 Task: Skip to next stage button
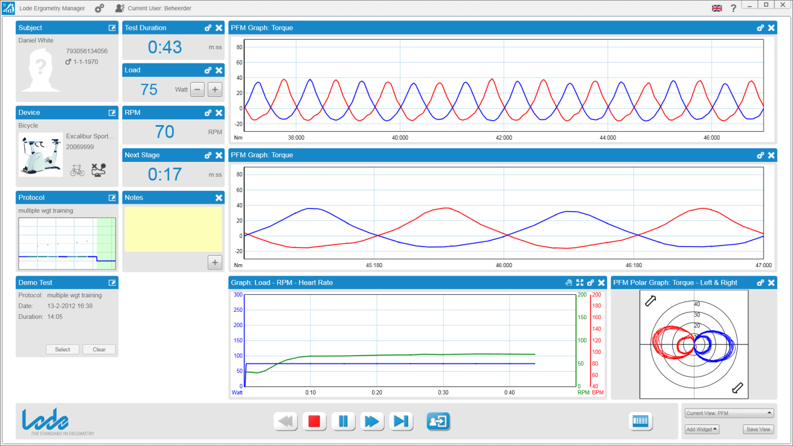pos(401,421)
